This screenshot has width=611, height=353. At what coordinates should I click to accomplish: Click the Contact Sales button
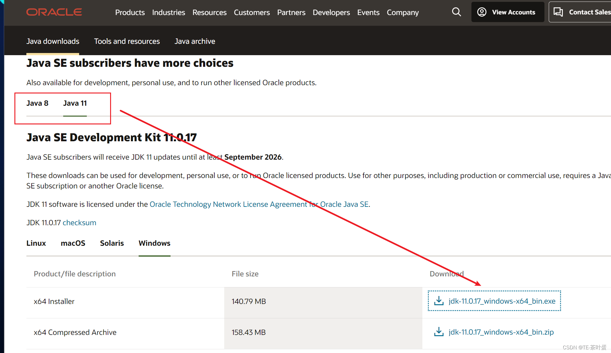[580, 12]
